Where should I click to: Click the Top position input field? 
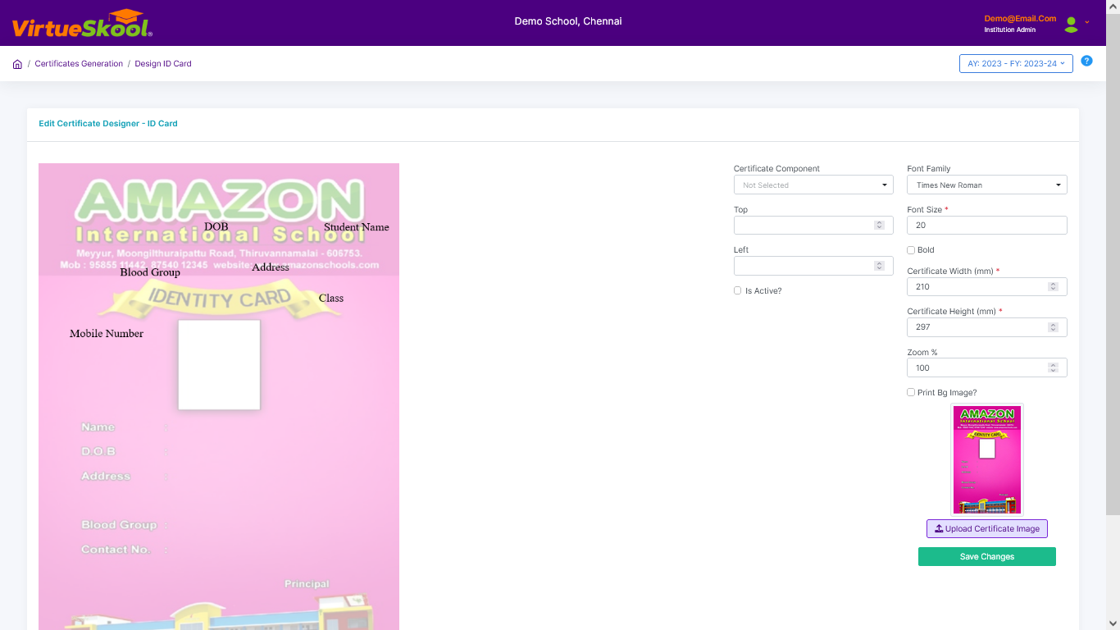point(813,225)
